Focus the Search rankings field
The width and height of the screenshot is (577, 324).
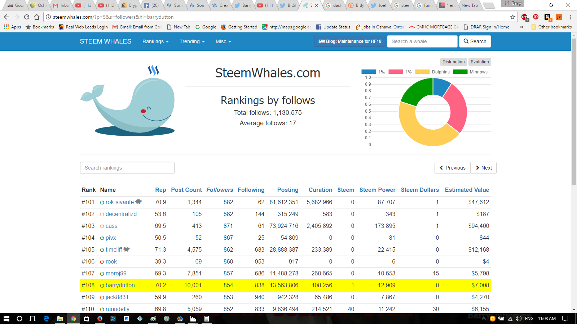click(127, 168)
